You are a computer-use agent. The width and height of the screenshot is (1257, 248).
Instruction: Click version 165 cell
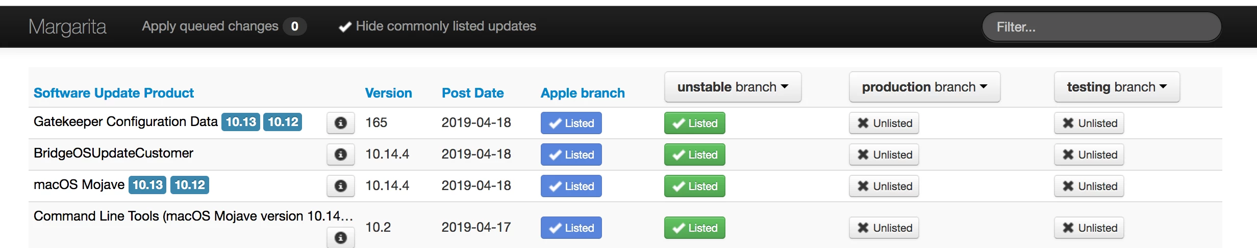[376, 122]
